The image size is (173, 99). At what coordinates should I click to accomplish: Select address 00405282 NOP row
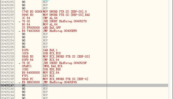[7, 34]
